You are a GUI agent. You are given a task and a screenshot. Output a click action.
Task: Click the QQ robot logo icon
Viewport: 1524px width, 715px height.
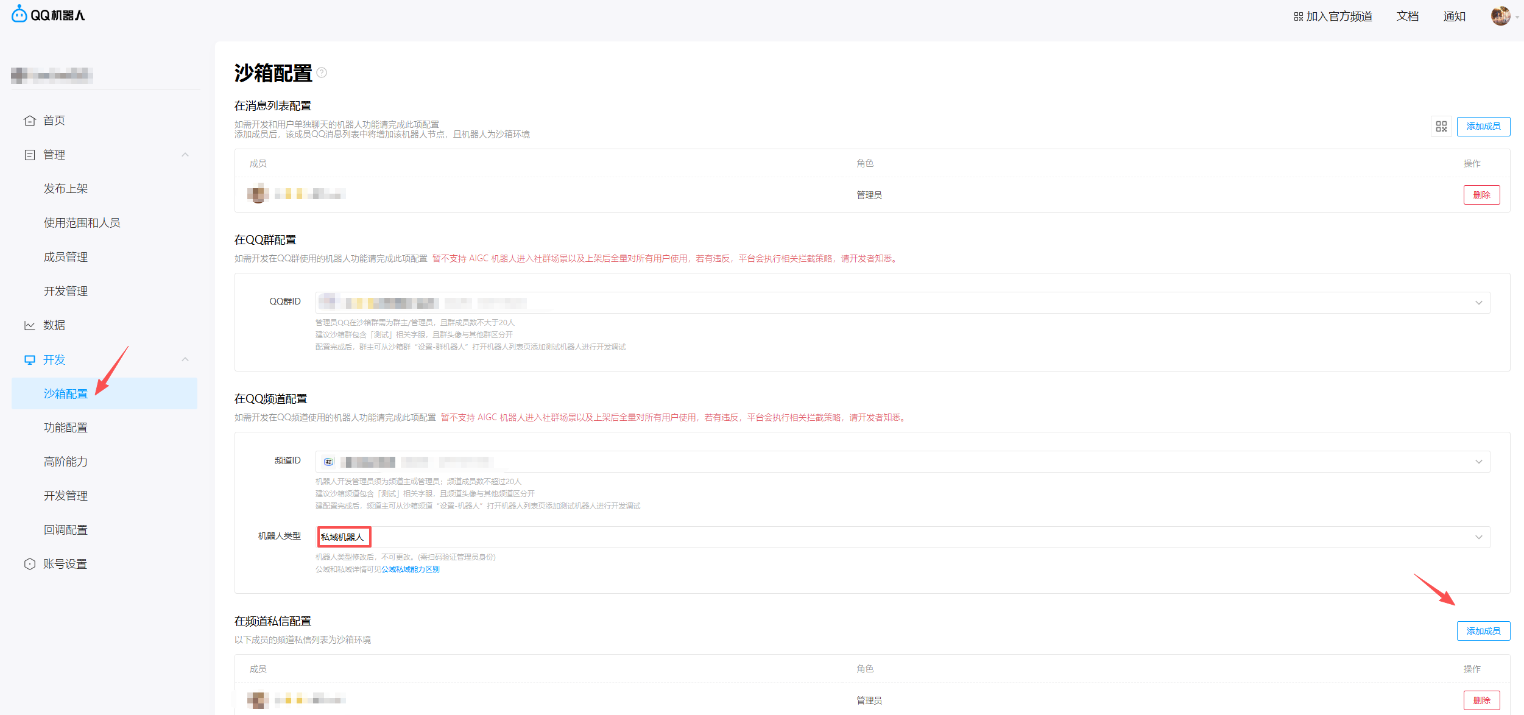[19, 14]
